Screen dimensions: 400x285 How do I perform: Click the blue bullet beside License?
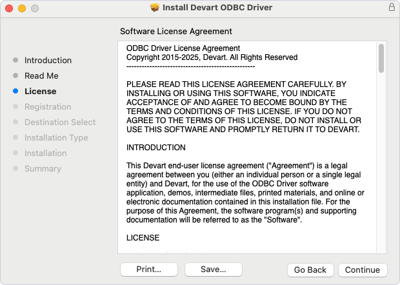[x=15, y=91]
